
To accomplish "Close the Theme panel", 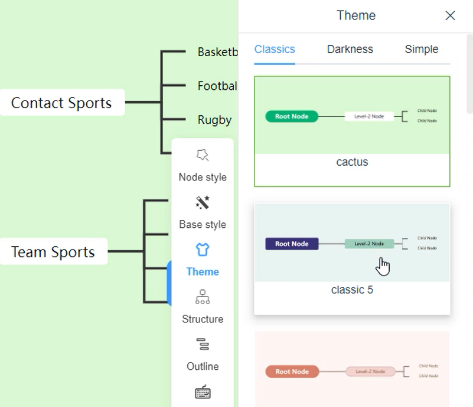I will [x=450, y=16].
